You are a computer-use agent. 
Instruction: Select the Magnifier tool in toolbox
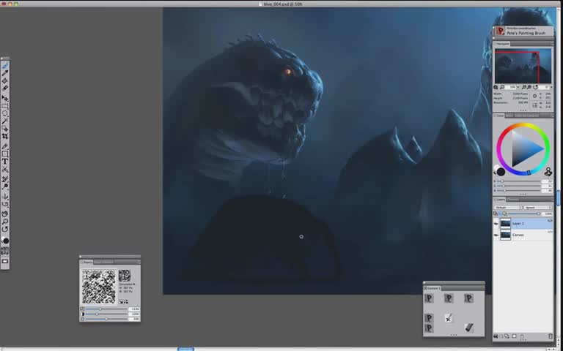click(5, 222)
